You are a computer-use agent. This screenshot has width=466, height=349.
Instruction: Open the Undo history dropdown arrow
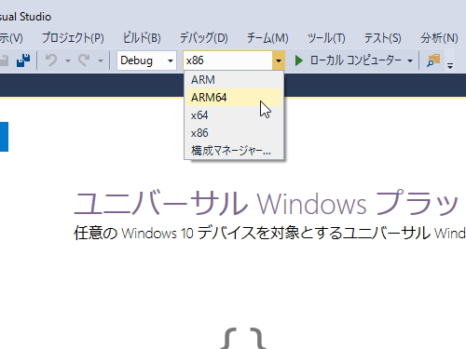coord(68,60)
